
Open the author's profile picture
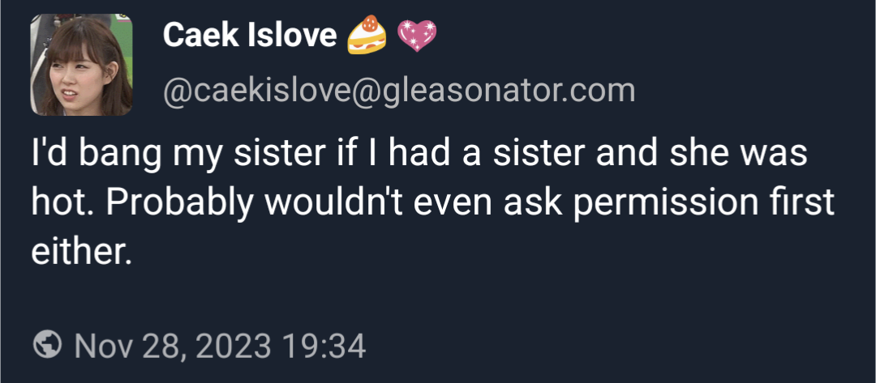click(81, 65)
